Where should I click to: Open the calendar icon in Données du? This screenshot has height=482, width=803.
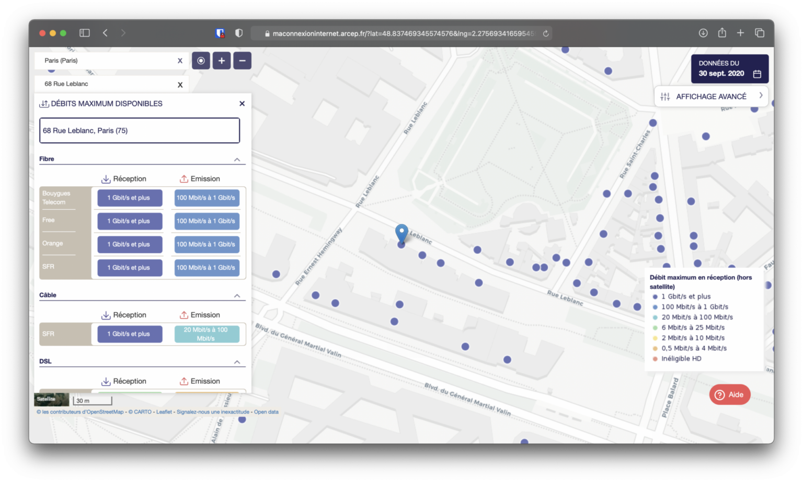pyautogui.click(x=757, y=74)
